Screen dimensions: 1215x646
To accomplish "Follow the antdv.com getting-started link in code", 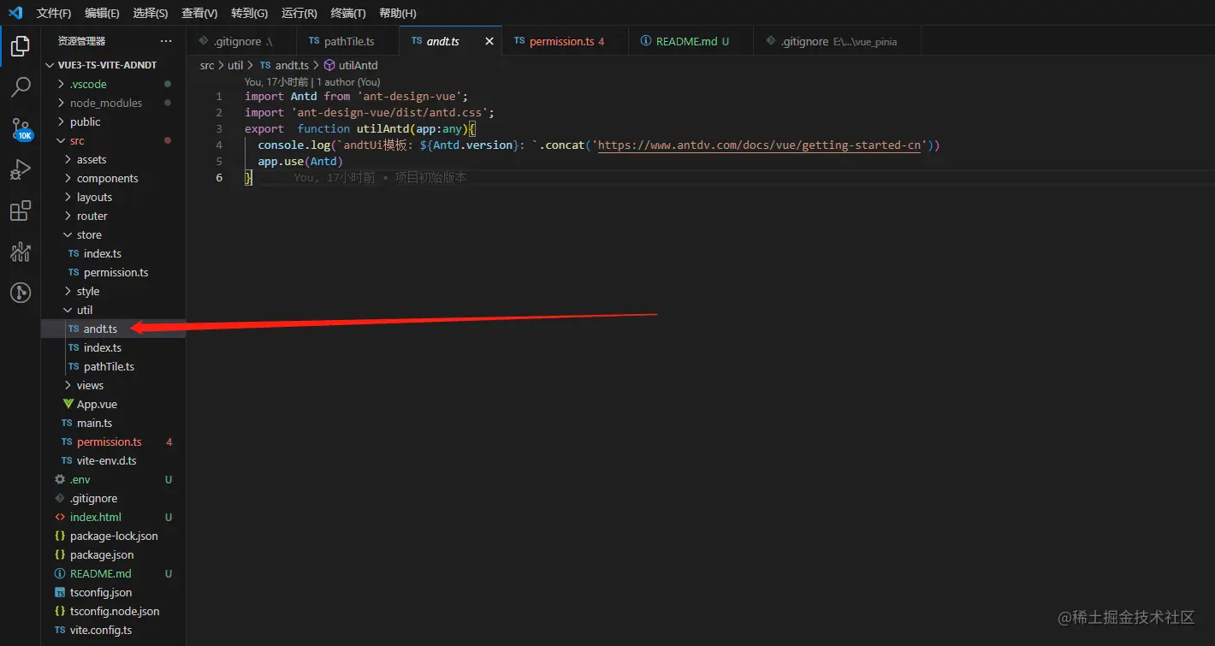I will 759,145.
